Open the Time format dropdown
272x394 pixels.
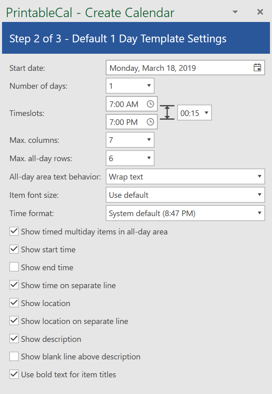[185, 213]
